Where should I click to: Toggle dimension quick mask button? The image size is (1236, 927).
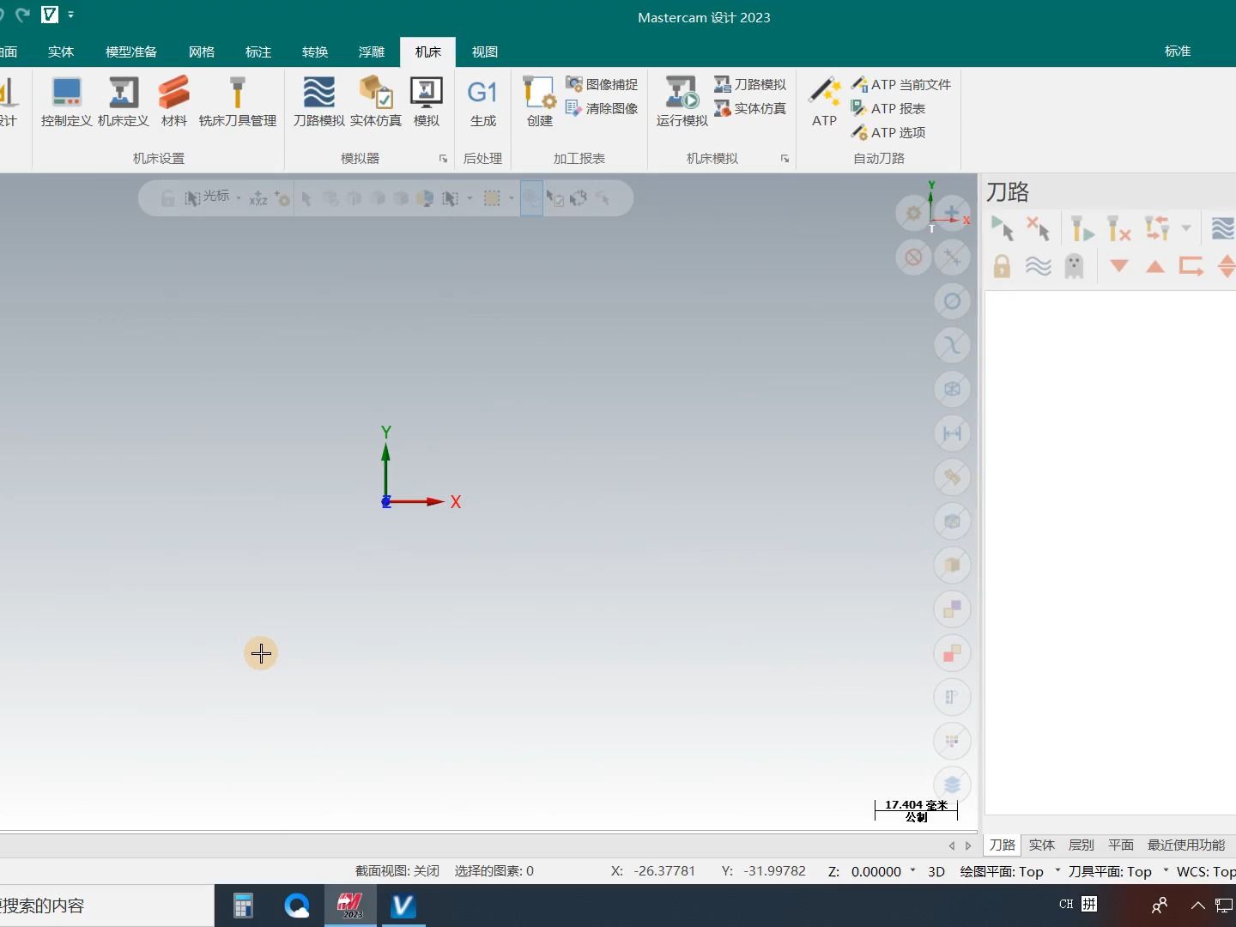click(952, 433)
